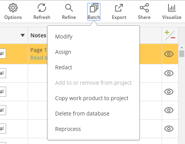The width and height of the screenshot is (185, 144).
Task: Click the Notes column header
Action: 38,35
